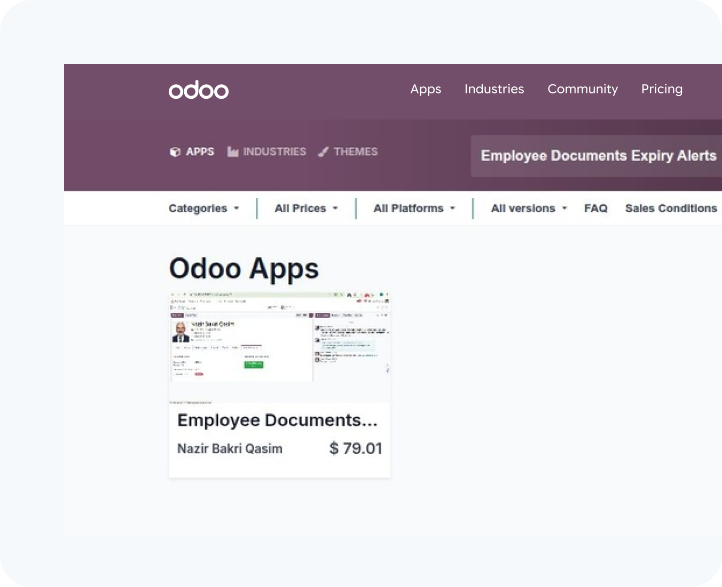This screenshot has height=587, width=722.
Task: Focus the search field with Employee Documents Expiry Alerts
Action: pos(597,156)
